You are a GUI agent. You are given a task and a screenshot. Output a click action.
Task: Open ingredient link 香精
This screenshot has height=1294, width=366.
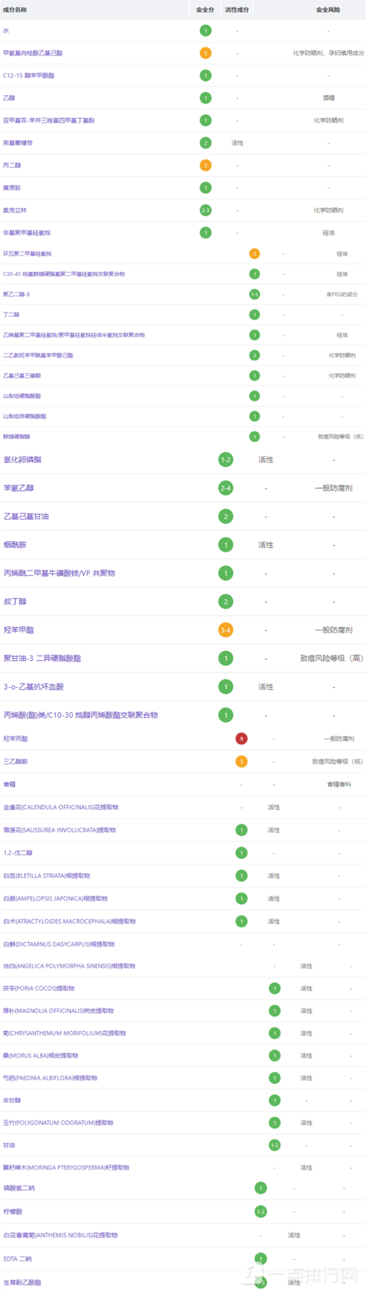pyautogui.click(x=9, y=785)
